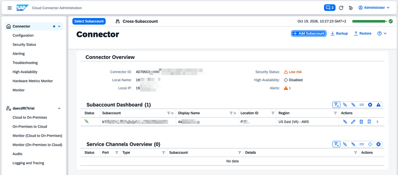398x175 pixels.
Task: Open Logging and Tracing
Action: (28, 163)
